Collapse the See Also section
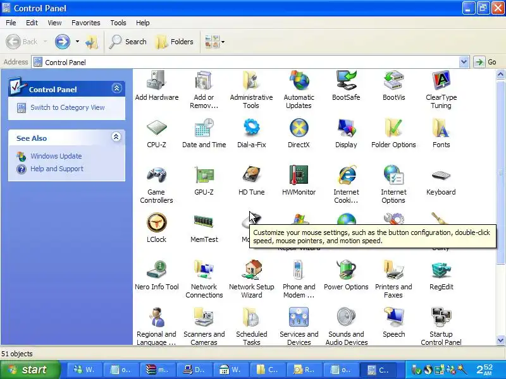 pos(116,137)
